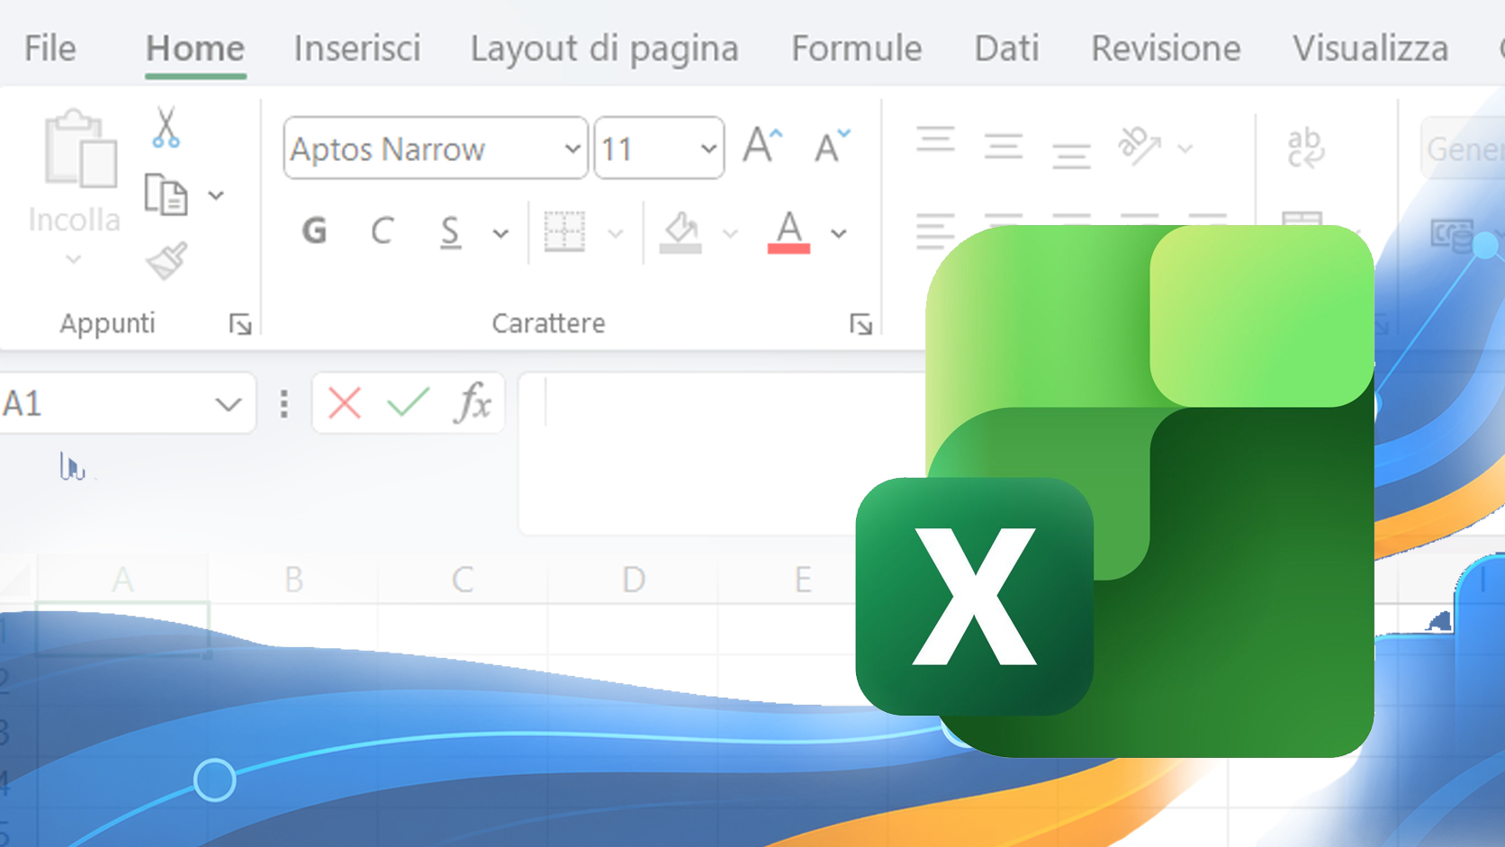Switch to the Formule tab
This screenshot has height=847, width=1505.
pyautogui.click(x=856, y=49)
